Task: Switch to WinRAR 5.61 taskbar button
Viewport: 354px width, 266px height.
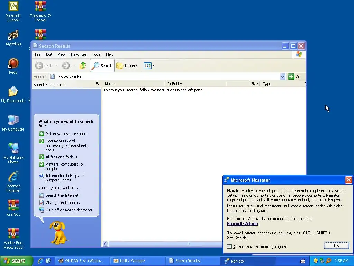Action: pos(82,261)
